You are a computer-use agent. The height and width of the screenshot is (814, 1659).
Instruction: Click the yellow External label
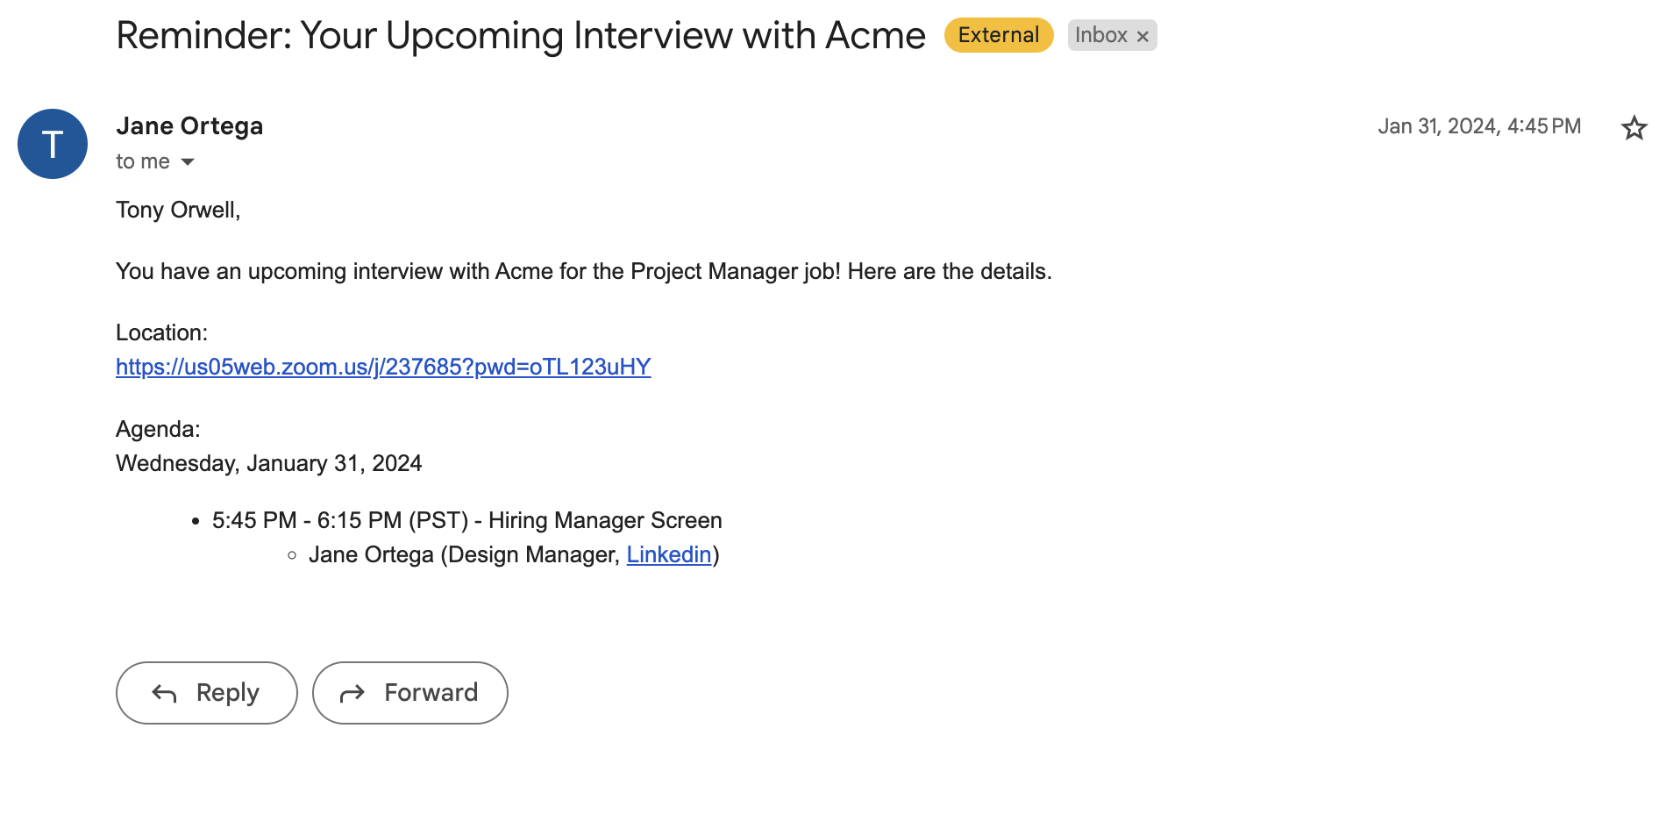pyautogui.click(x=998, y=35)
